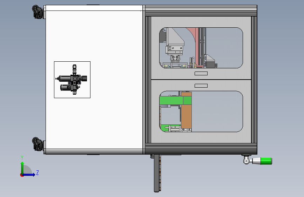Screen dimensions: 304x197
Task: Click the lower-left caster wheel
Action: 37,144
